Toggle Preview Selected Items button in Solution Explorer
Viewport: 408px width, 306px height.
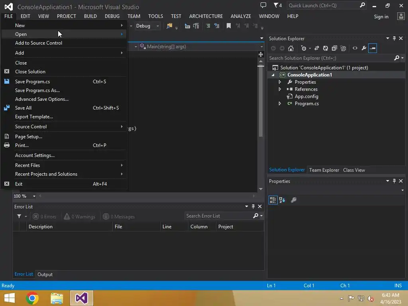(x=373, y=48)
